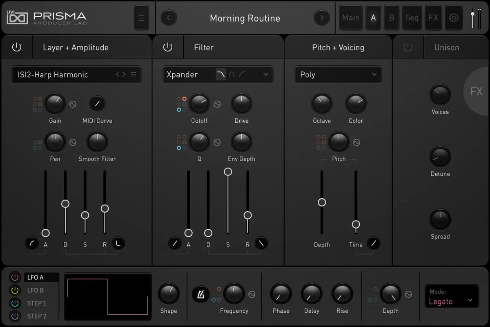Toggle Layer + Amplitude power button
490x327 pixels.
17,47
